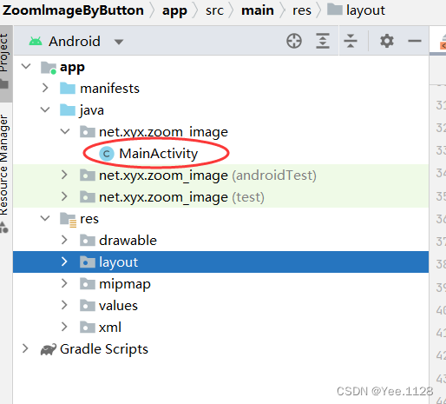The width and height of the screenshot is (446, 404).
Task: Select the java folder label
Action: pyautogui.click(x=92, y=110)
